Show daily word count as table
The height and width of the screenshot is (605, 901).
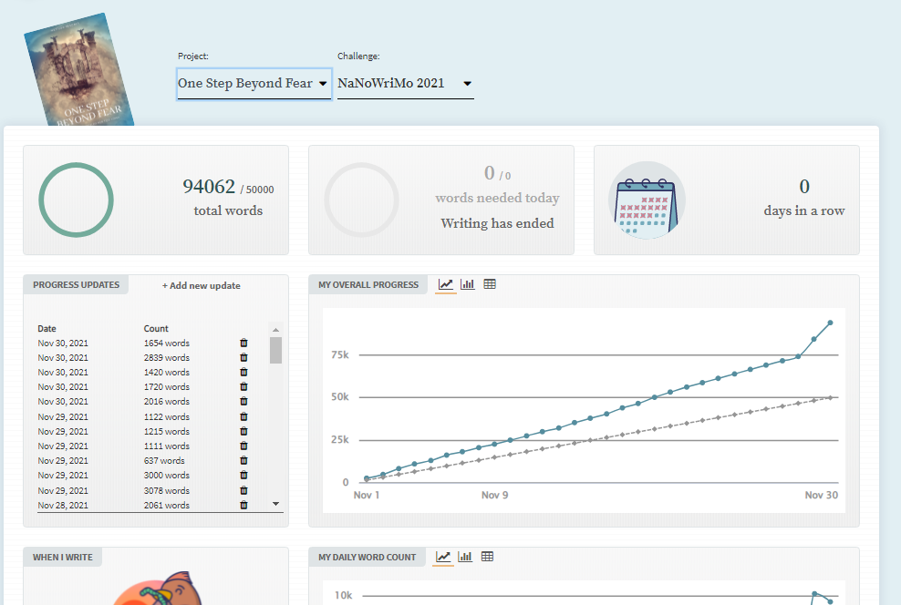coord(487,557)
